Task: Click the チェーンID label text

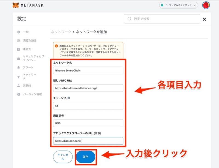Action: point(60,98)
